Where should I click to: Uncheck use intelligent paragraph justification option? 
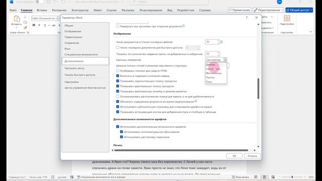[121, 132]
